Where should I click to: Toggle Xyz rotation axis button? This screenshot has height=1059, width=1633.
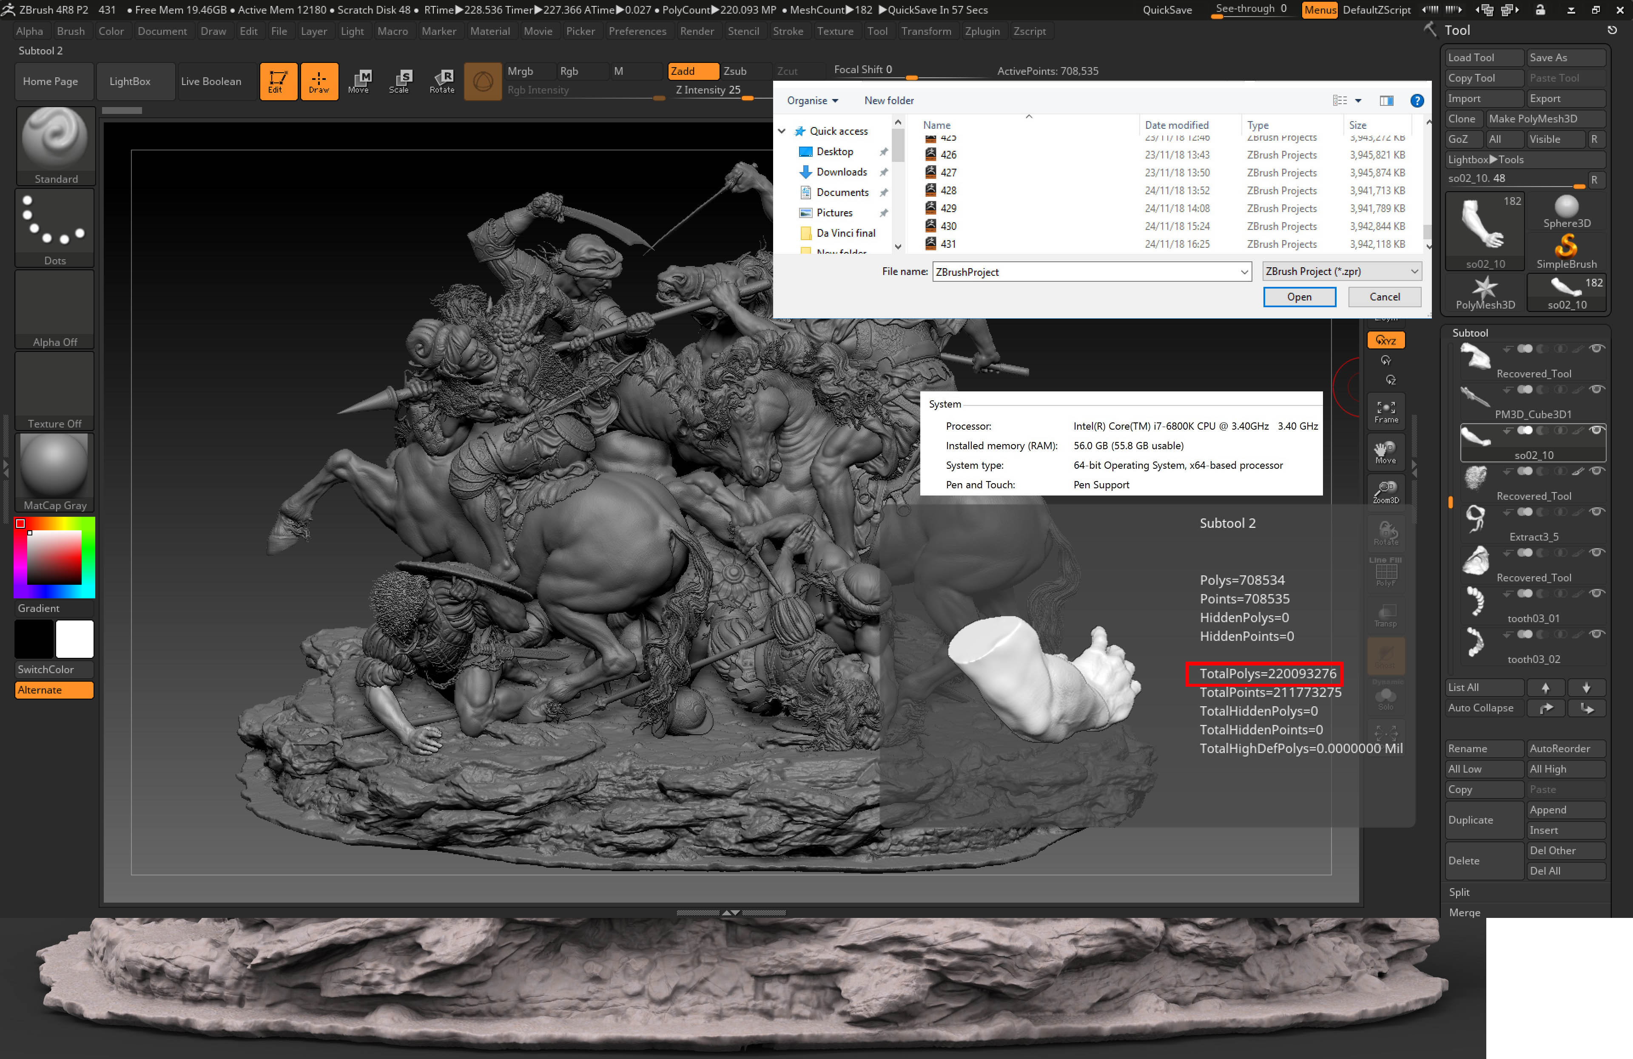click(x=1385, y=340)
